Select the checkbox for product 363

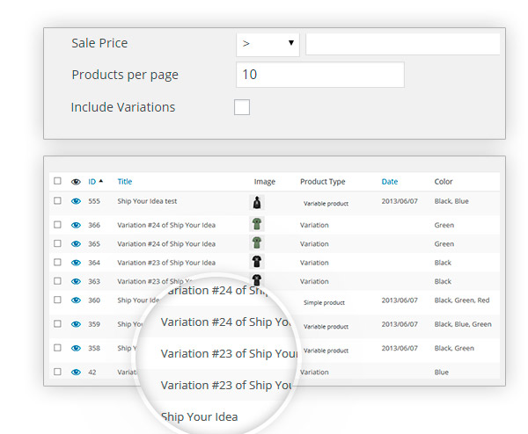(57, 281)
